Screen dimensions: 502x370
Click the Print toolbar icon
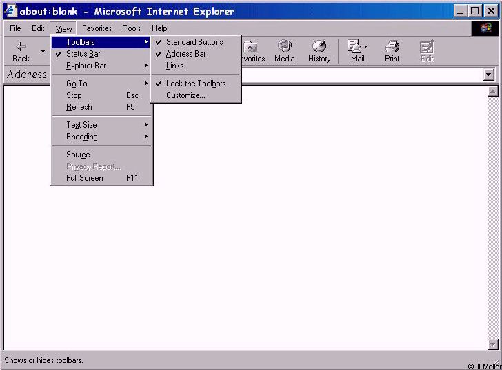[392, 47]
